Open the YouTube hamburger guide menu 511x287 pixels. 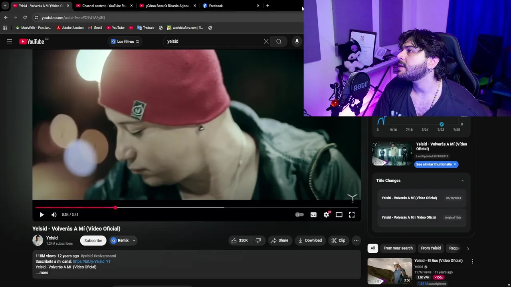pyautogui.click(x=10, y=41)
